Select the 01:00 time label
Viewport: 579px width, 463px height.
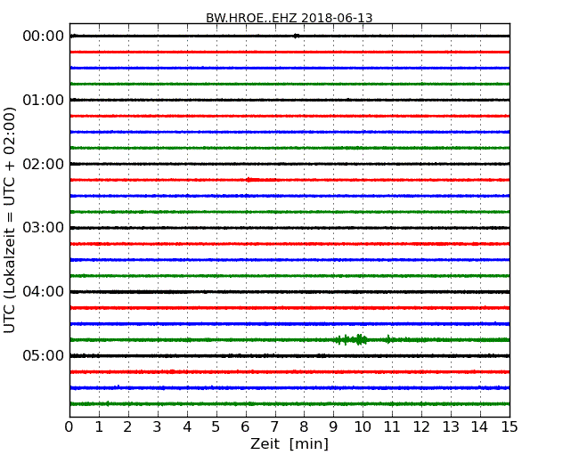(x=44, y=100)
